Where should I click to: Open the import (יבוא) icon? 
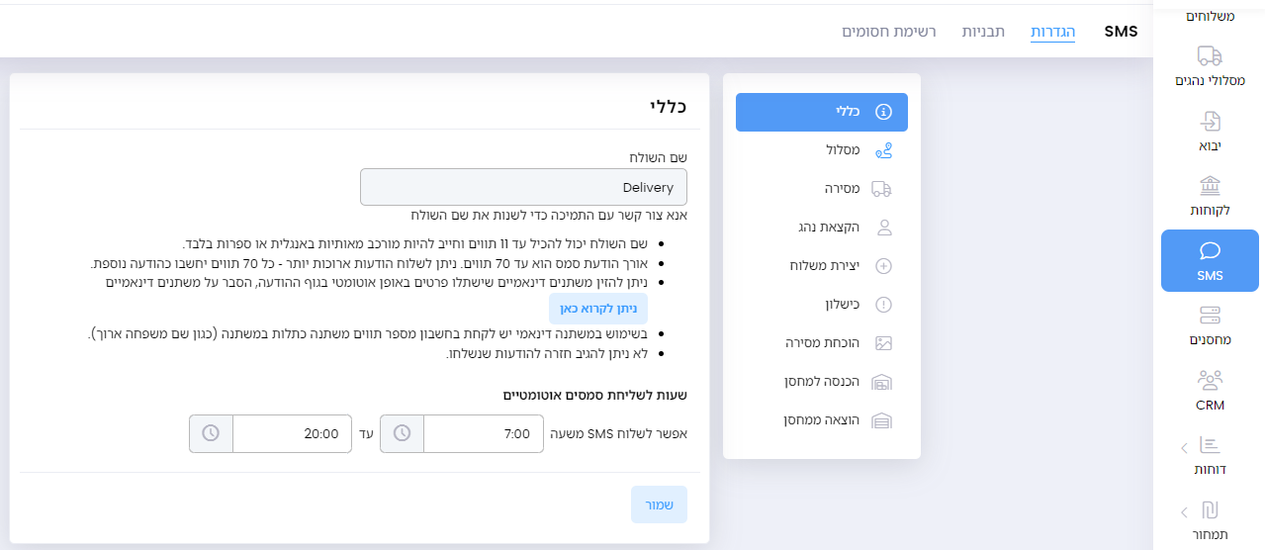(1210, 121)
